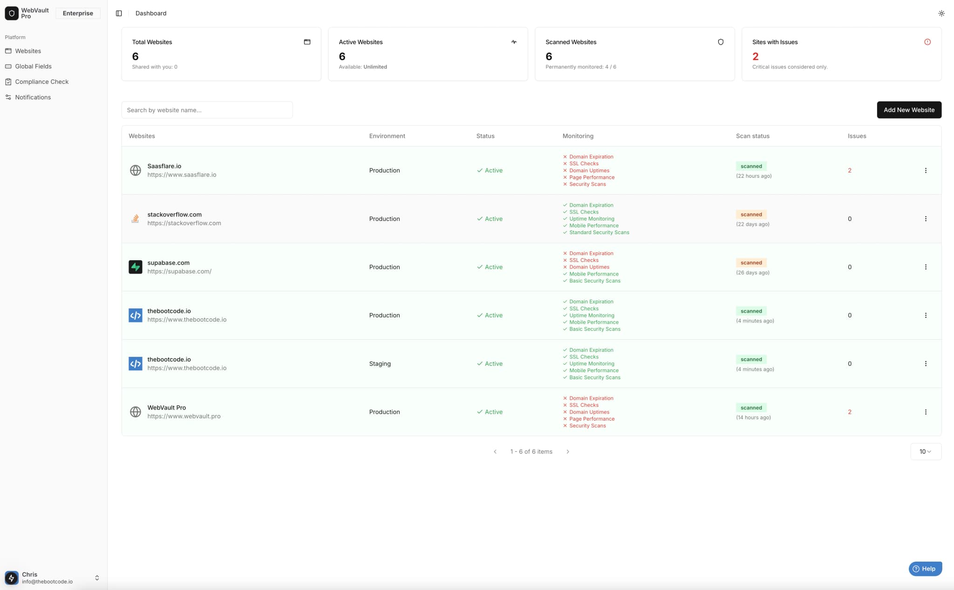Open actions menu for supabase.com row
Screen dimensions: 954x590
click(x=926, y=267)
